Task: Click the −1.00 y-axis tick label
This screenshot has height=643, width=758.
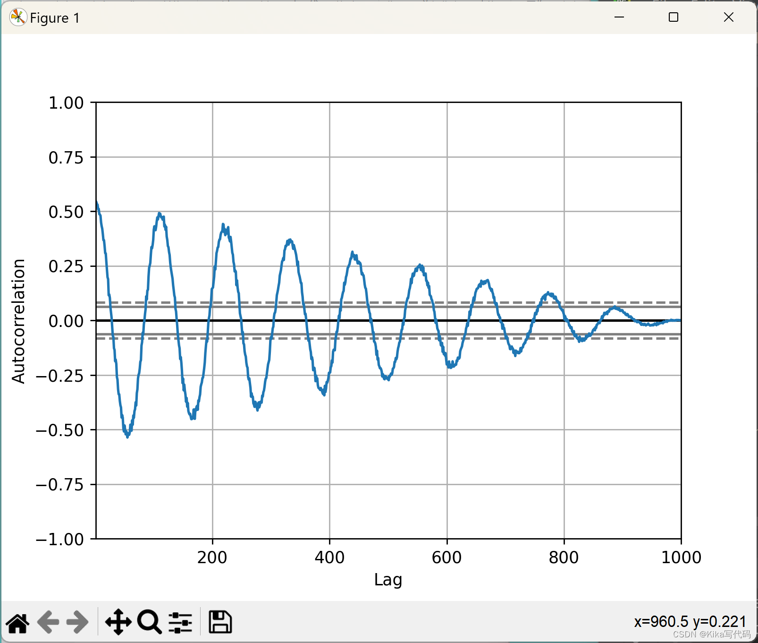Action: (x=60, y=539)
